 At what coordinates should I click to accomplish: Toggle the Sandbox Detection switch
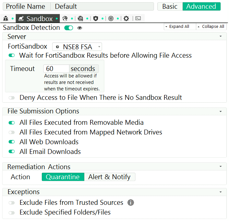pos(69,28)
